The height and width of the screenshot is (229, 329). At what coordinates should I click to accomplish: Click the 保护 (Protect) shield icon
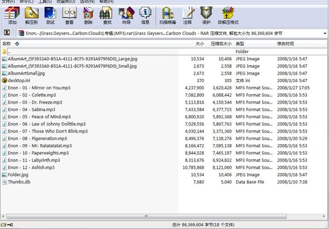(x=206, y=15)
